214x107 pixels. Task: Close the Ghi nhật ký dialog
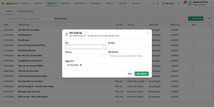click(x=148, y=34)
